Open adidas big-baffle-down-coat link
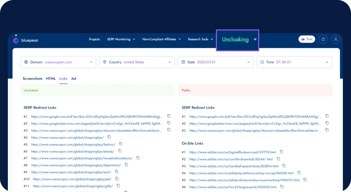 coord(233,152)
